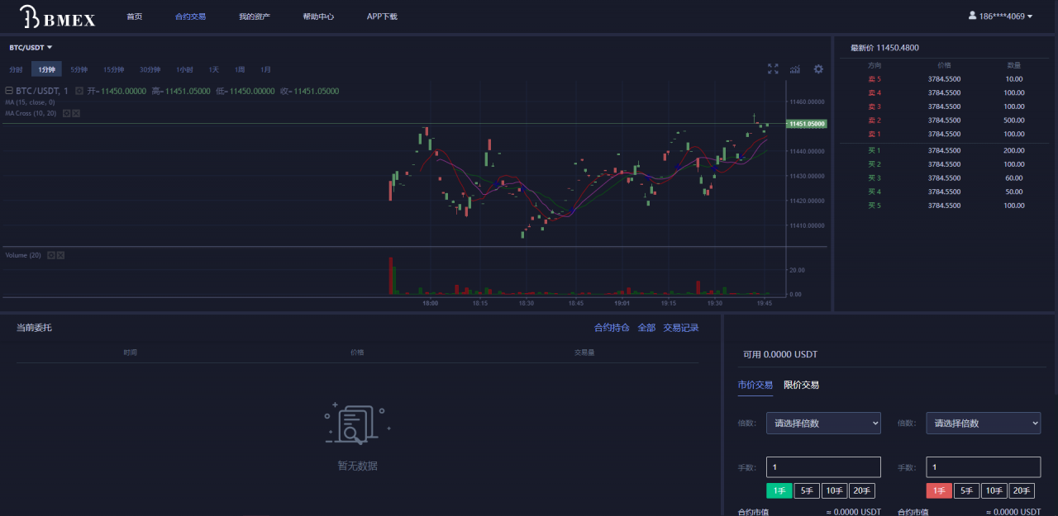
Task: Open the 交易记录 trade history link
Action: click(680, 327)
